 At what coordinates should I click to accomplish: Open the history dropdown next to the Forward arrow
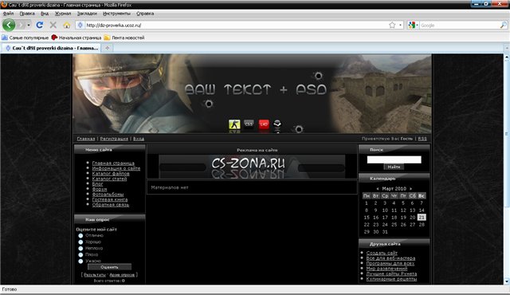pyautogui.click(x=29, y=25)
